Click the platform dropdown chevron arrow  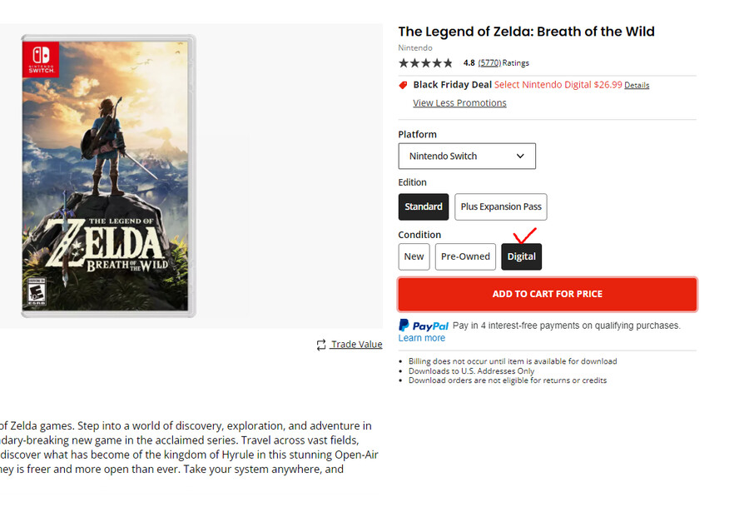(520, 157)
